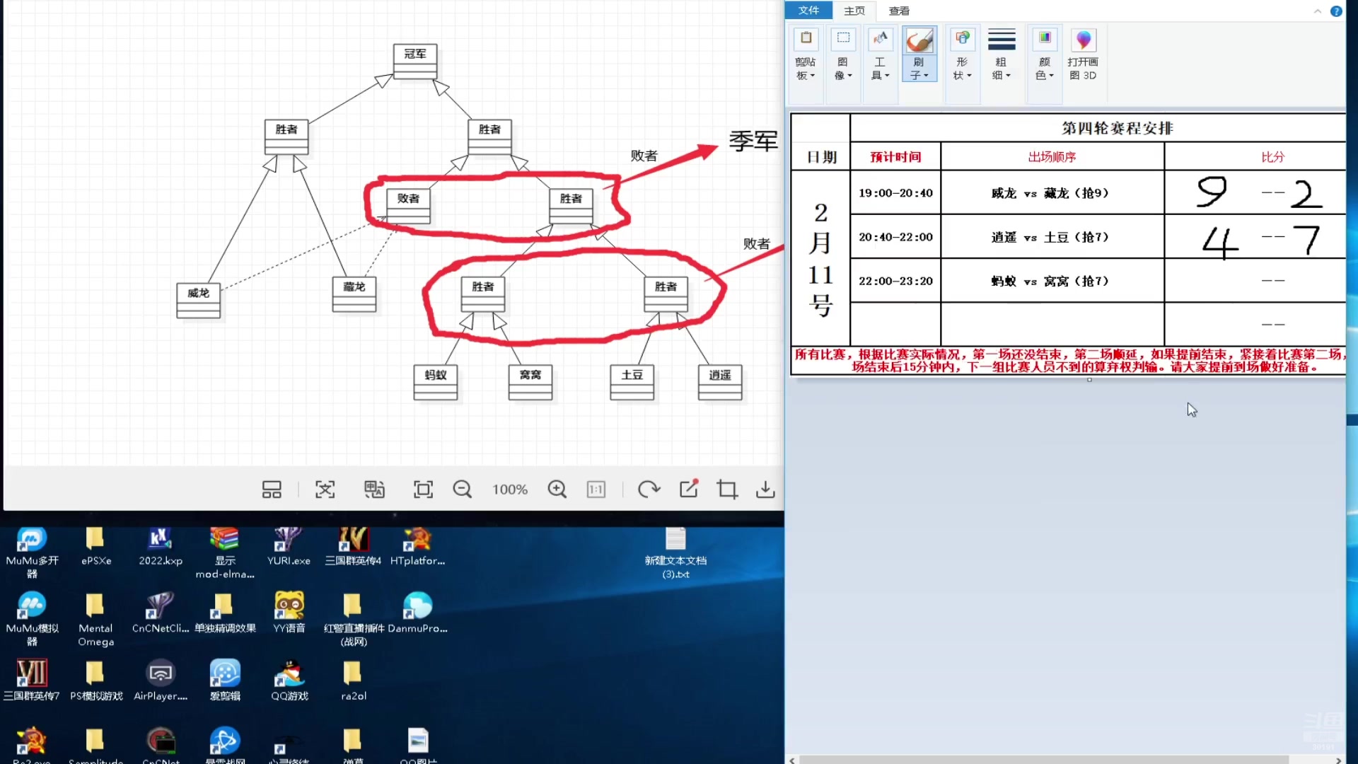Rotate the image clockwise
Viewport: 1358px width, 764px height.
[649, 490]
